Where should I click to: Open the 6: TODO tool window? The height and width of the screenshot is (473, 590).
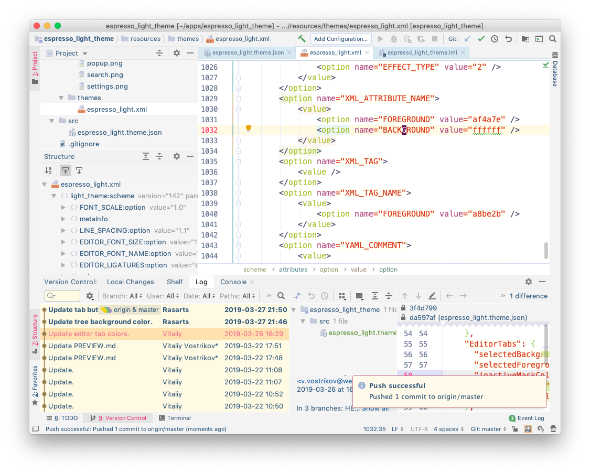pyautogui.click(x=62, y=418)
